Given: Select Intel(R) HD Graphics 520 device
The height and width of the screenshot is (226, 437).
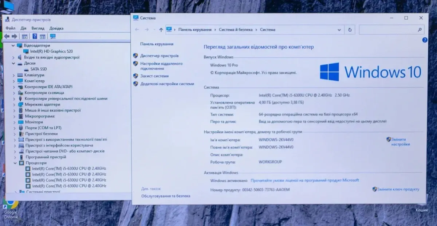Looking at the screenshot, I should click(x=51, y=51).
